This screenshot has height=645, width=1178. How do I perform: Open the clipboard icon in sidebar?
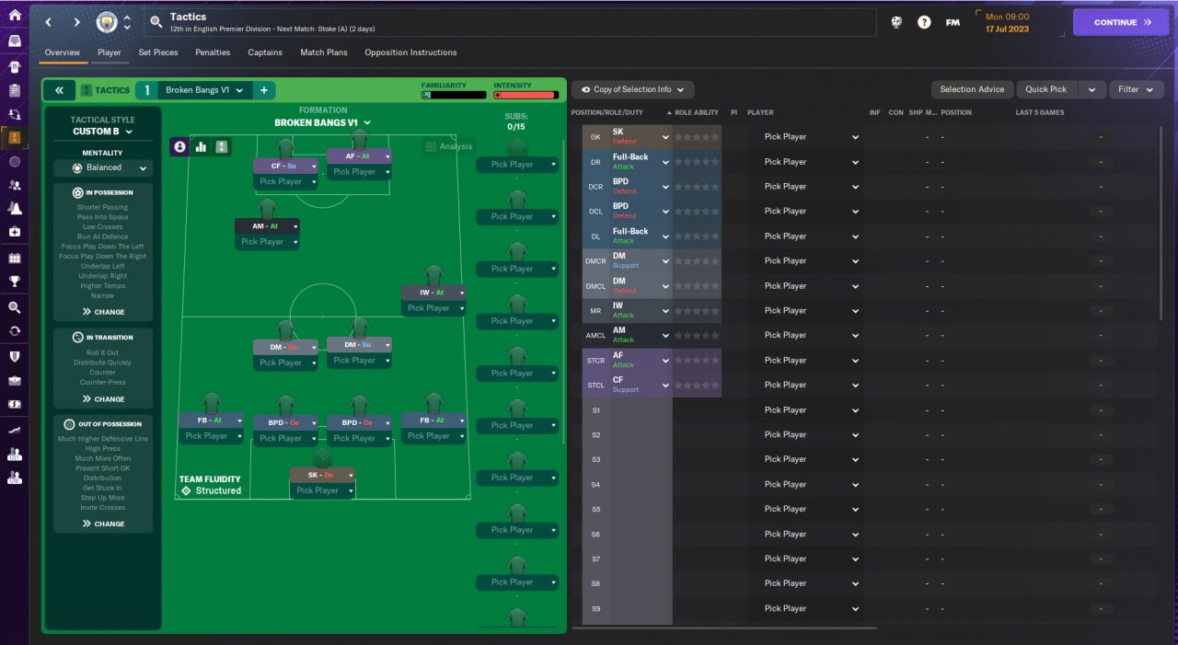14,90
